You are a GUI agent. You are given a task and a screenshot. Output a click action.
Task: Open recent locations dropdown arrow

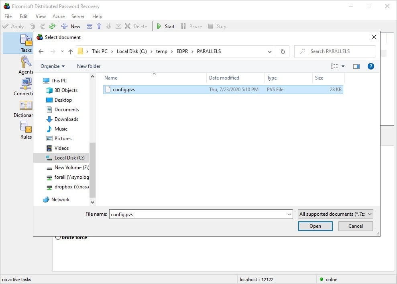click(62, 51)
